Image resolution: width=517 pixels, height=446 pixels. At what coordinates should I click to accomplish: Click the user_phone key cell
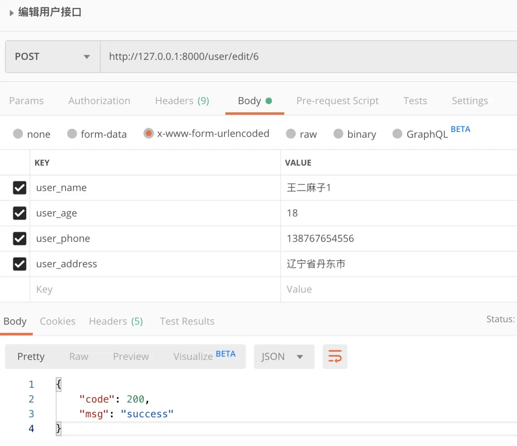tap(155, 239)
